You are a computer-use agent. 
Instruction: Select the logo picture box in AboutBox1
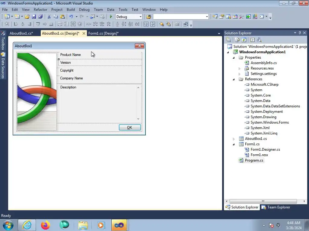37,91
